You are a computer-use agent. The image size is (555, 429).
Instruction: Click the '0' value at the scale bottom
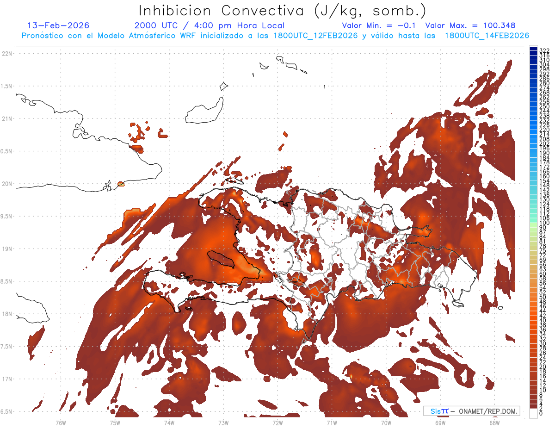(541, 413)
